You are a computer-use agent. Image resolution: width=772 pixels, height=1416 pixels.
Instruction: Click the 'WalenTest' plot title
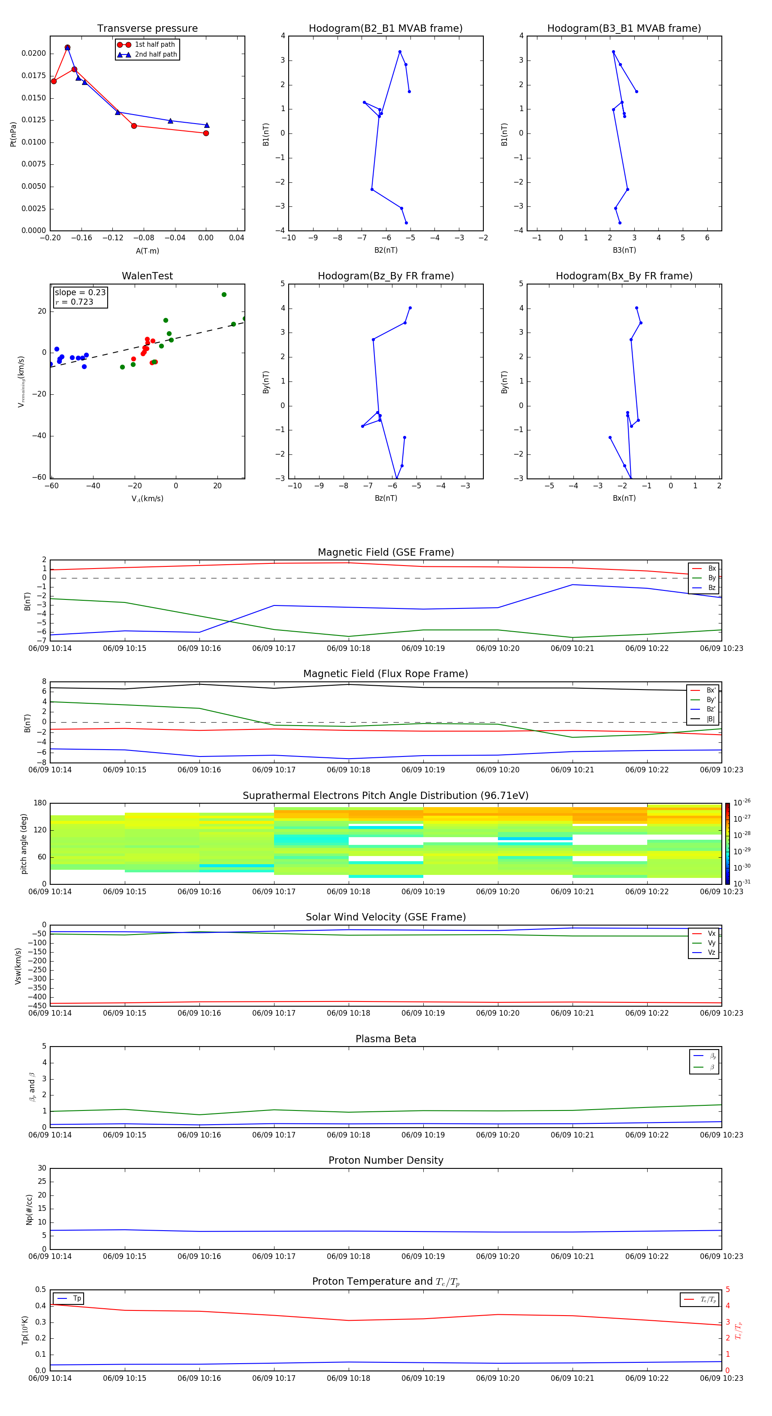coord(147,276)
